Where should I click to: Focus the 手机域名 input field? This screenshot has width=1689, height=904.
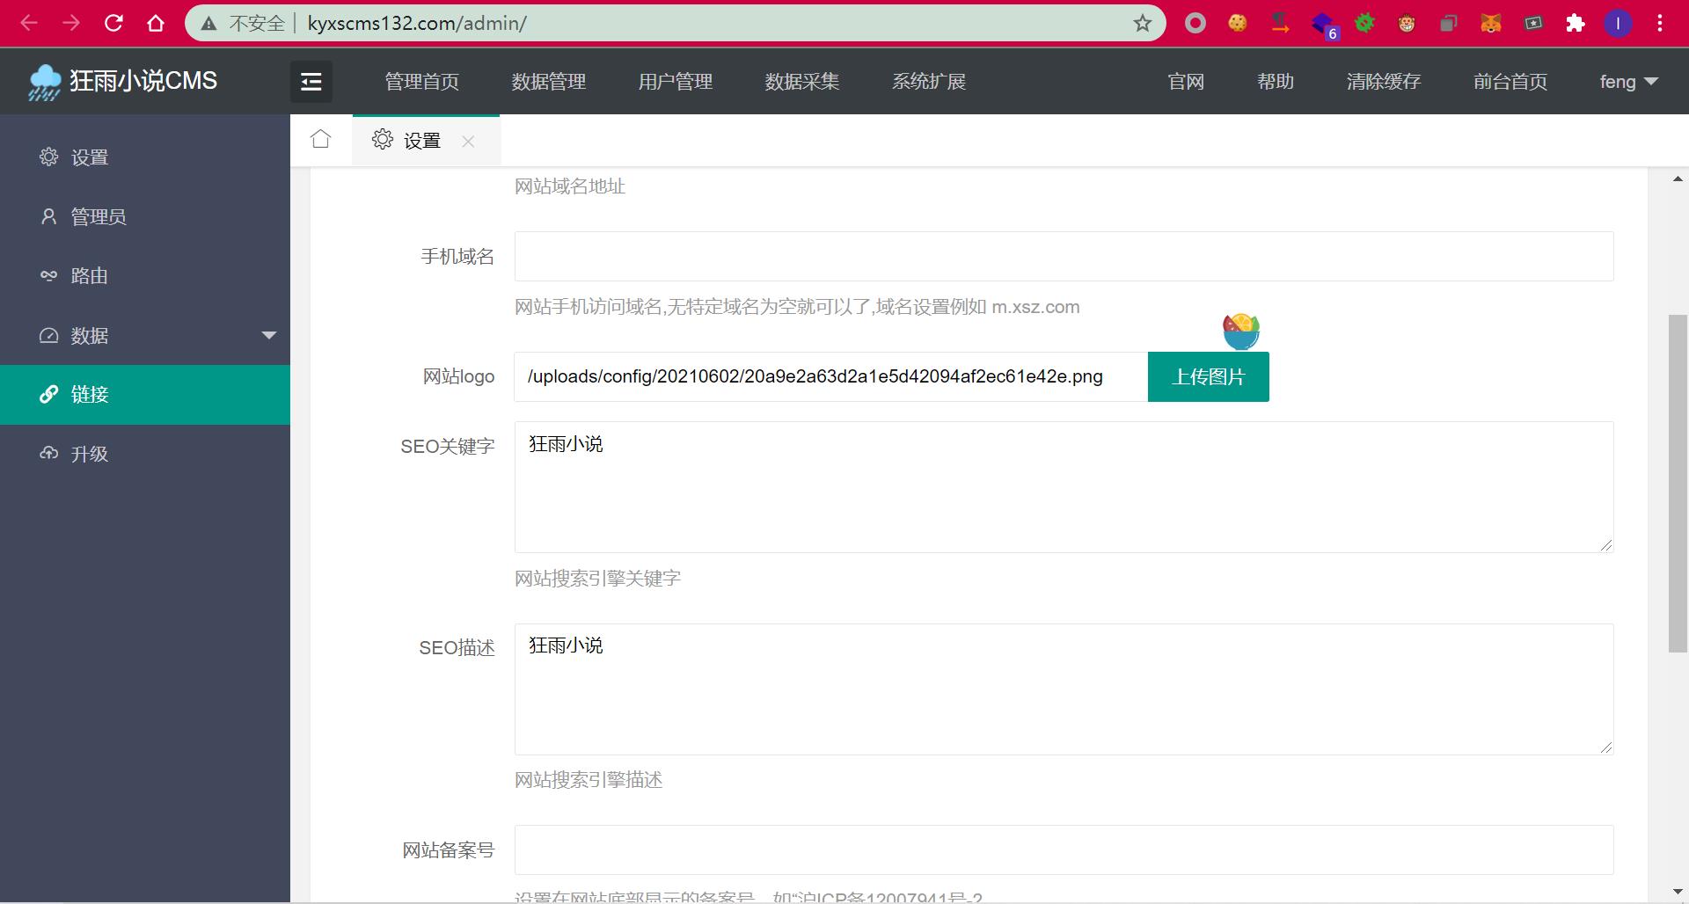1064,257
